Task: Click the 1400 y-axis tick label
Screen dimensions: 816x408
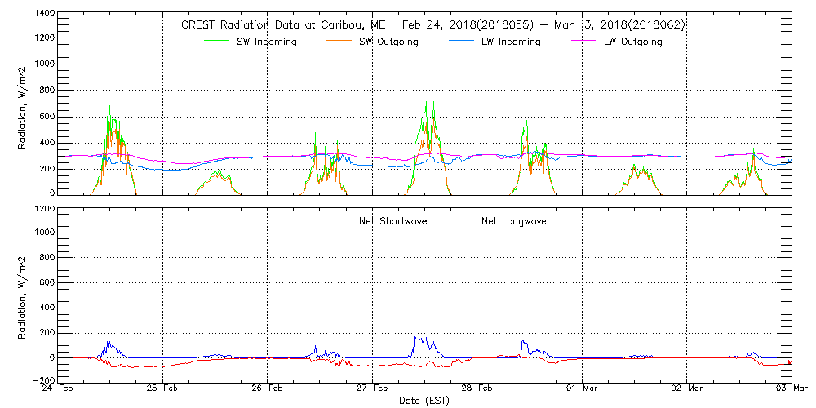Action: pyautogui.click(x=45, y=15)
